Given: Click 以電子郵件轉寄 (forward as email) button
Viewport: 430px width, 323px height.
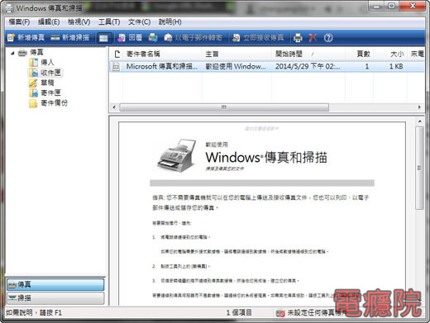Looking at the screenshot, I should [x=193, y=38].
